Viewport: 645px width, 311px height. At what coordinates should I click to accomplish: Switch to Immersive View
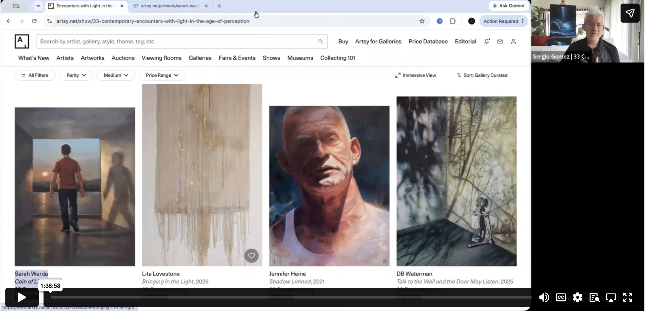pos(415,75)
